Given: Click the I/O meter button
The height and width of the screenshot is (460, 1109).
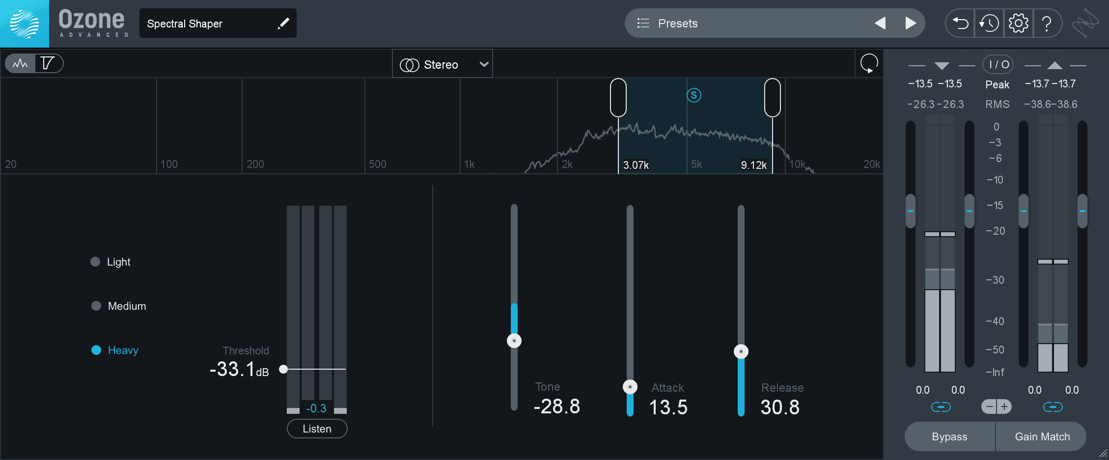Looking at the screenshot, I should (x=998, y=64).
